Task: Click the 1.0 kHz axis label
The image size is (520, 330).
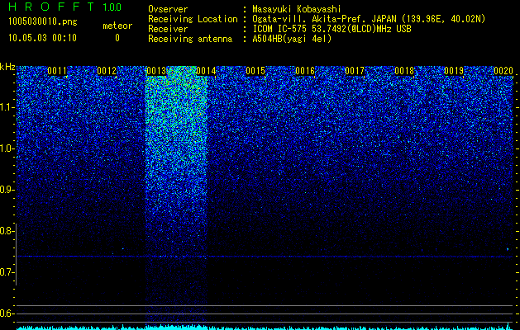Action: tap(7, 149)
